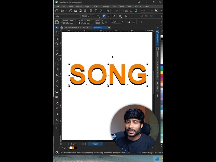Open the zoom level 137% dropdown
Image resolution: width=216 pixels, height=162 pixels.
152,11
